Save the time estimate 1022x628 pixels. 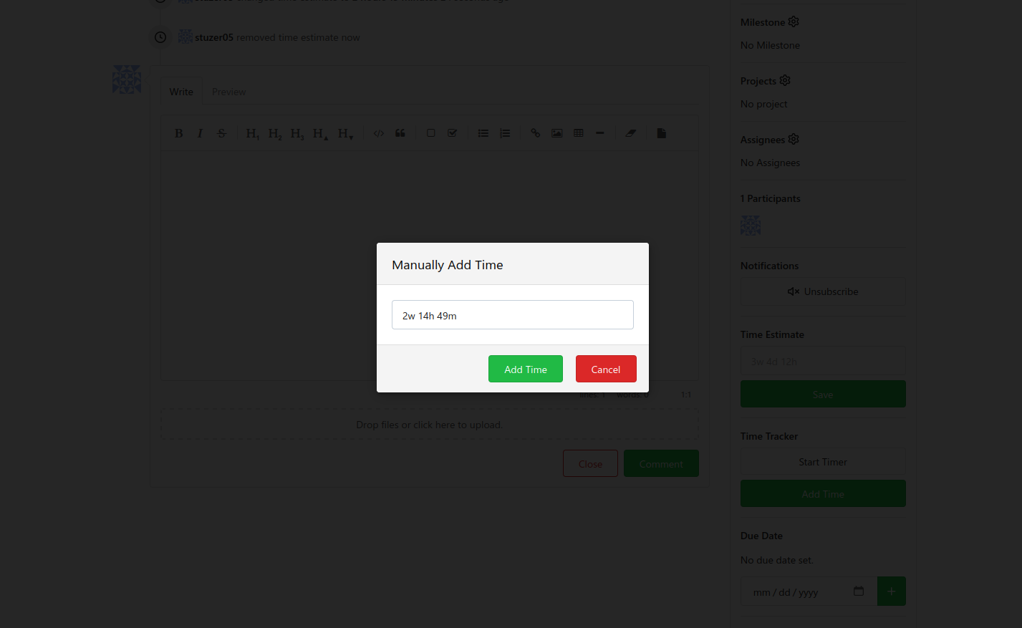tap(823, 394)
